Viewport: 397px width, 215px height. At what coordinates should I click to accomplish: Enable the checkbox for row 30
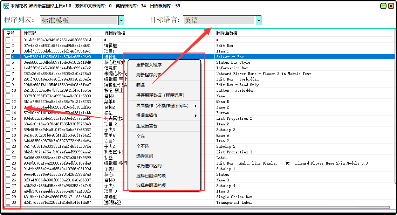coord(8,202)
